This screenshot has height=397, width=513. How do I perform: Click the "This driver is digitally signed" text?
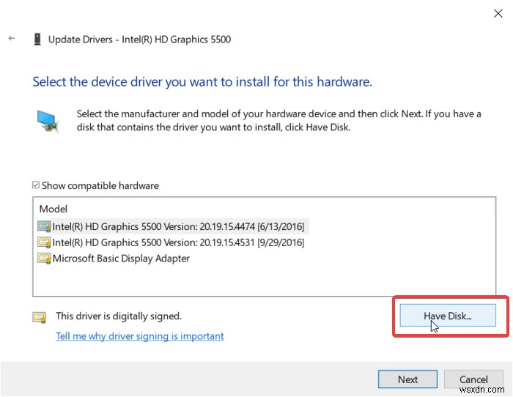[x=119, y=316]
